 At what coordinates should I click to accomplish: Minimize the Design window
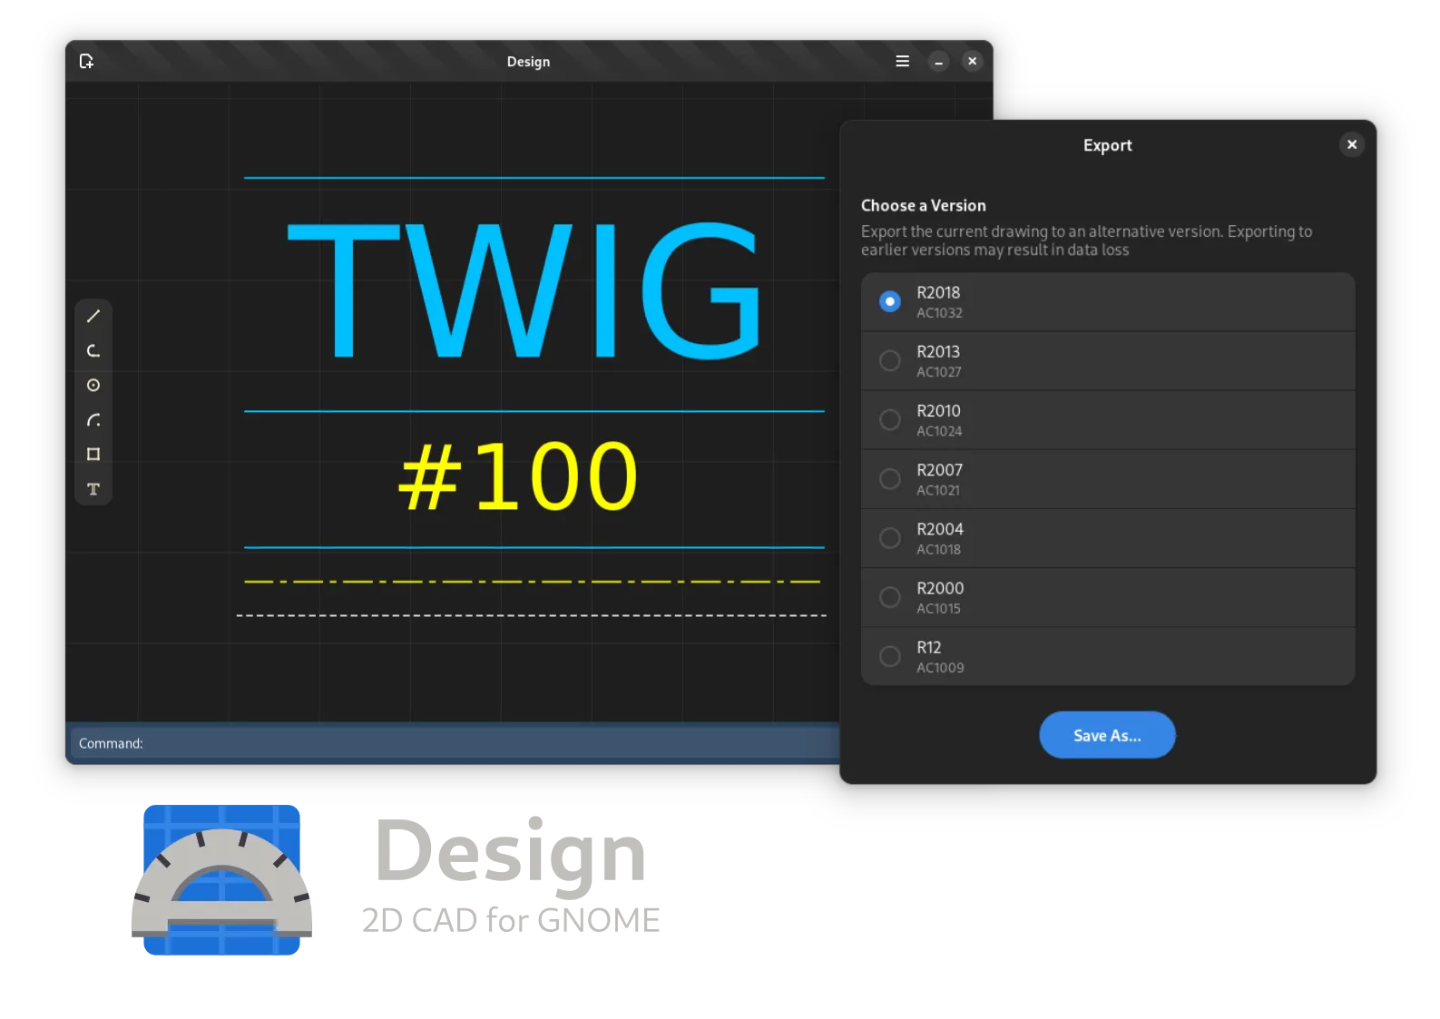(x=938, y=61)
